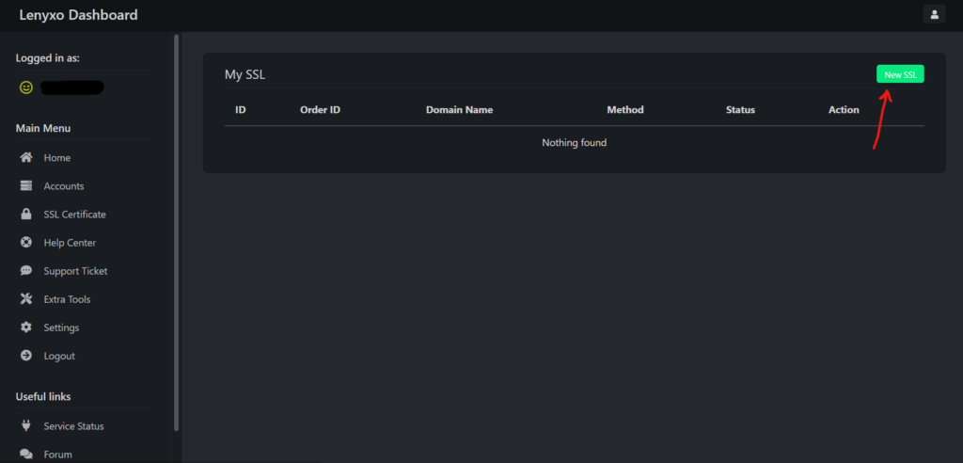Click the Domain Name column header

459,109
